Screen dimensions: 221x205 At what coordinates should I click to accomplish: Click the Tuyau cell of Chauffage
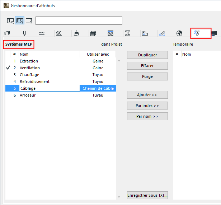pos(98,75)
